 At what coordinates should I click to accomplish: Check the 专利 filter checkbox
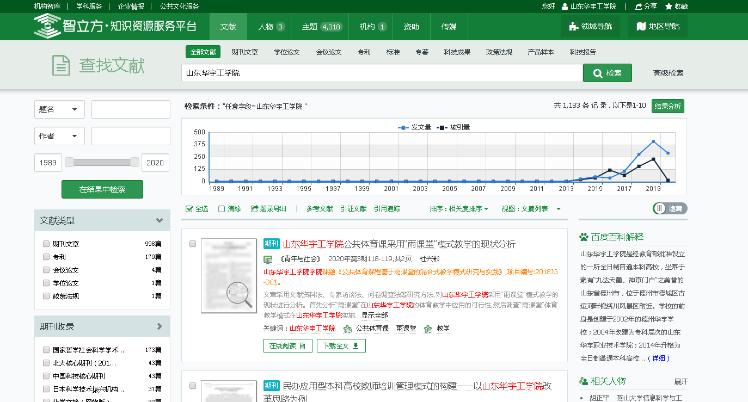(x=46, y=257)
